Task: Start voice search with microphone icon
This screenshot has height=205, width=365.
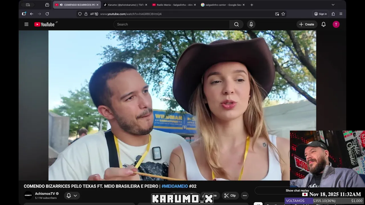Action: (251, 24)
